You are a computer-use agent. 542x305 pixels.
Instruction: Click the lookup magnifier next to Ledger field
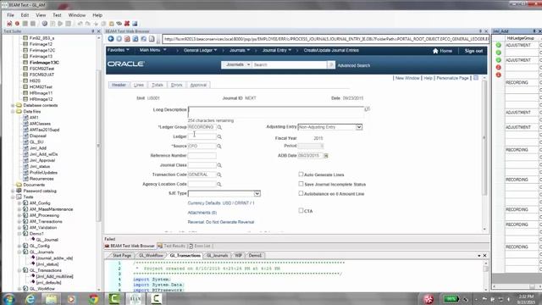[x=219, y=137]
